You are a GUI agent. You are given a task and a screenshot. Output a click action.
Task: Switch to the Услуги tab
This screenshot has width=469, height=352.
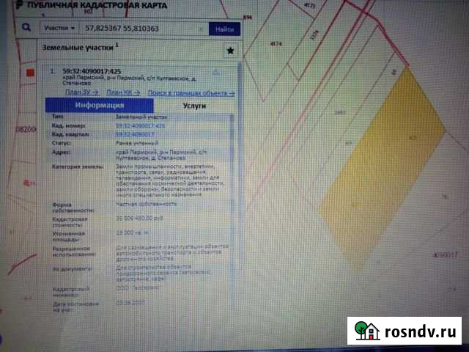pyautogui.click(x=193, y=106)
